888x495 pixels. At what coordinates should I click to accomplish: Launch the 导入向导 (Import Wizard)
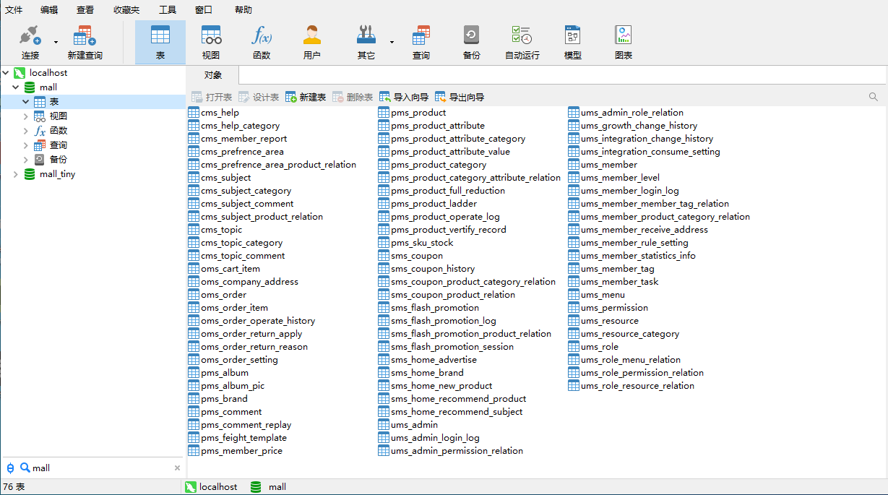tap(404, 97)
